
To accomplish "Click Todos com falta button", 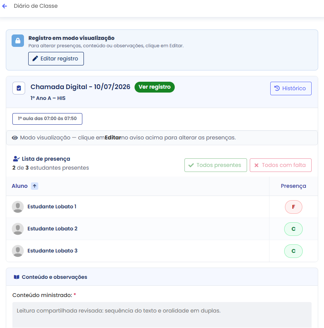I will (x=281, y=165).
